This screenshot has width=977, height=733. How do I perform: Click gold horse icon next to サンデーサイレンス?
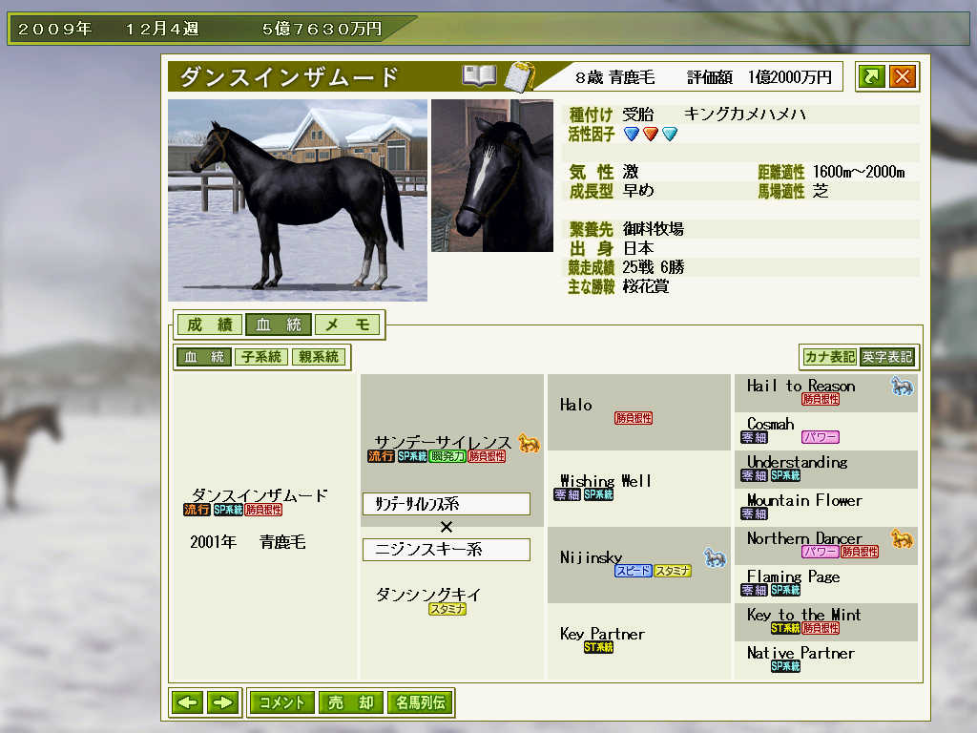click(529, 443)
